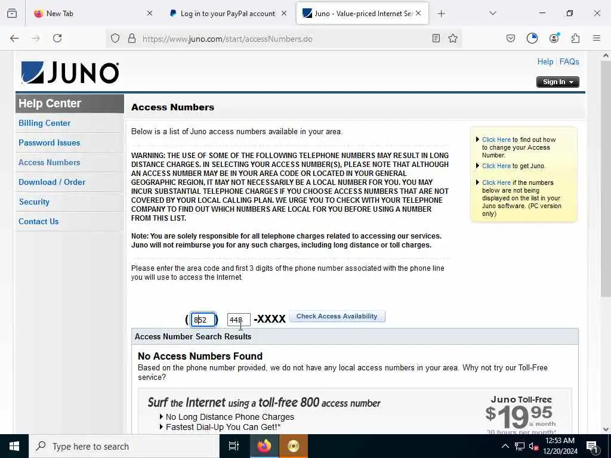Open Task View on taskbar
This screenshot has width=611, height=458.
click(234, 446)
